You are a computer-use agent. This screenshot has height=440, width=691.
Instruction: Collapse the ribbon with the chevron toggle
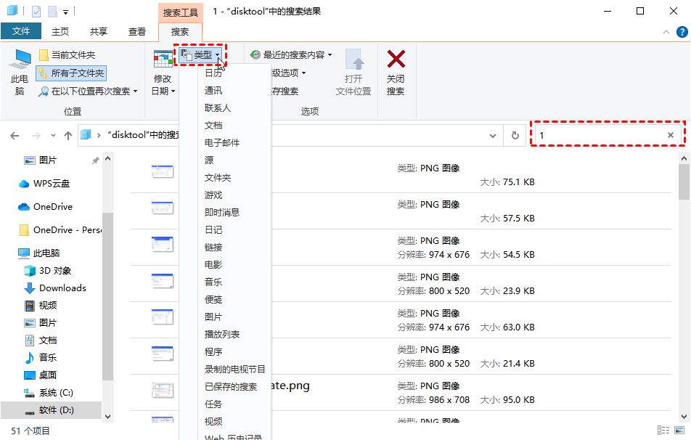666,31
